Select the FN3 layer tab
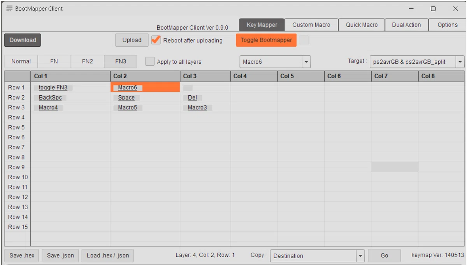467x266 pixels. 121,61
